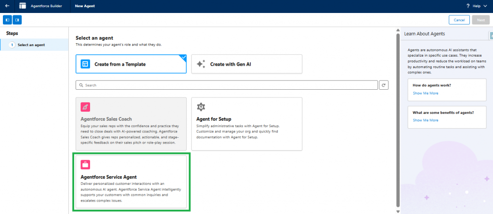
Task: Select the Agentforce Sales Coach card
Action: (x=131, y=124)
